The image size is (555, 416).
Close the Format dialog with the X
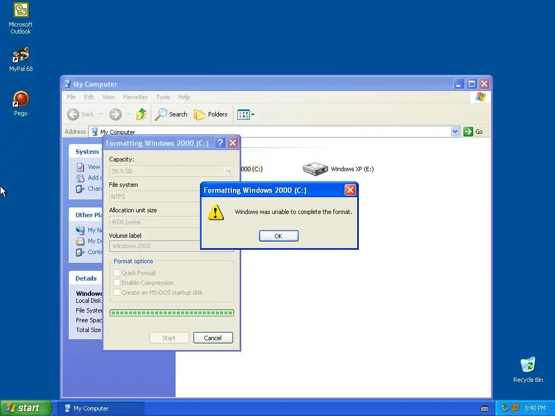point(233,143)
